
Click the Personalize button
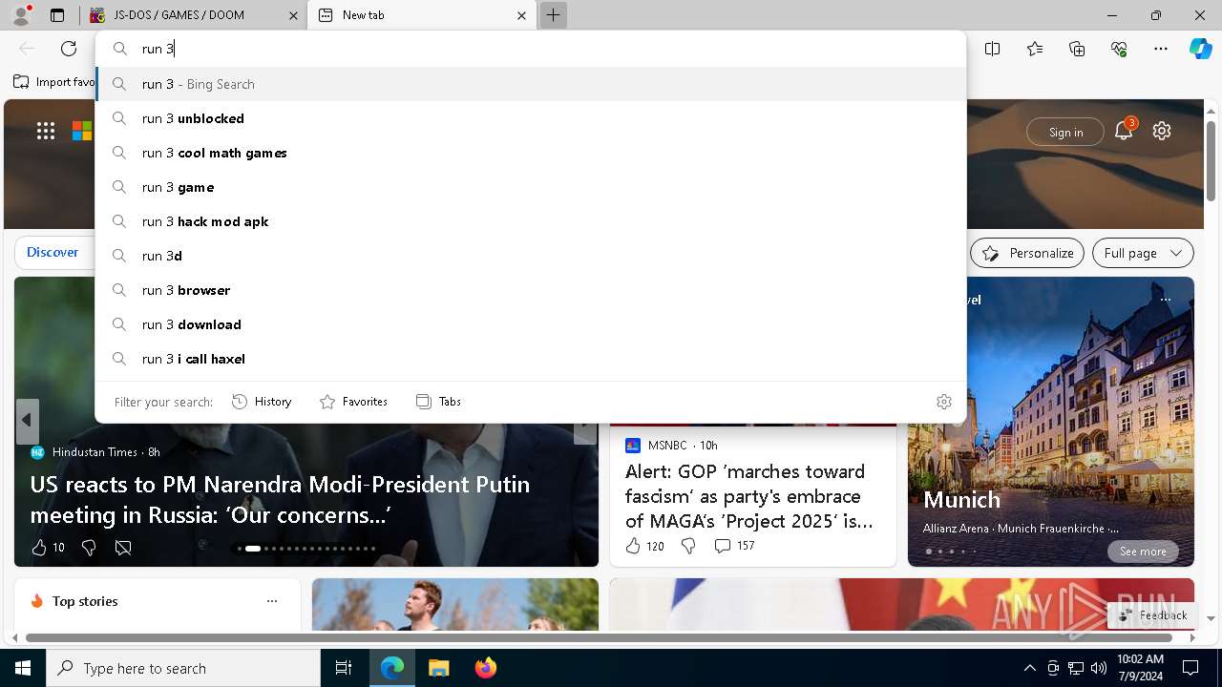tap(1027, 253)
